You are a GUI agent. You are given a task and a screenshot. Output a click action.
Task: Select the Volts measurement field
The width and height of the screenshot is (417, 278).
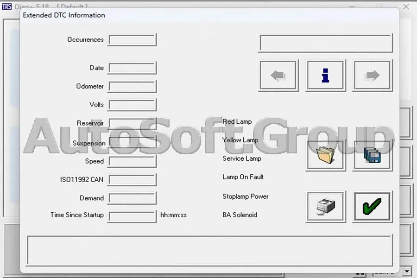point(132,105)
